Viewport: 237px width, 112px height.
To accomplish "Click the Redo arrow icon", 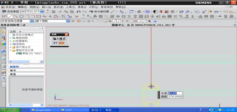I will point(84,11).
